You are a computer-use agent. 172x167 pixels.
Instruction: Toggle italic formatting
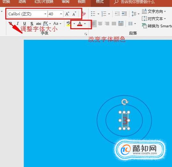pyautogui.click(x=18, y=23)
